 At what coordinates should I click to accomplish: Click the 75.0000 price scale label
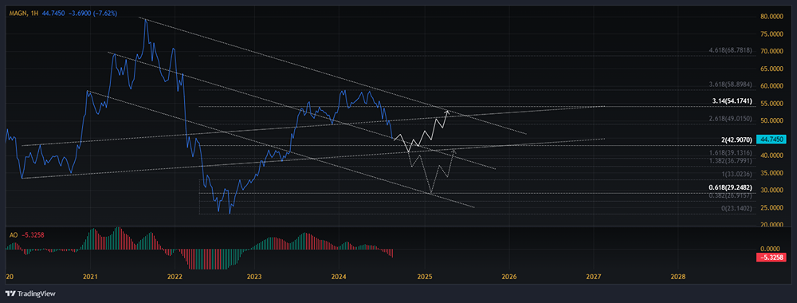coord(771,34)
